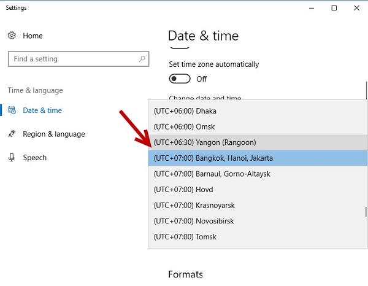Select (UTC+07:00) Bangkok, Hanoi, Jakarta
Viewport: 368px width, 286px height.
[x=213, y=158]
